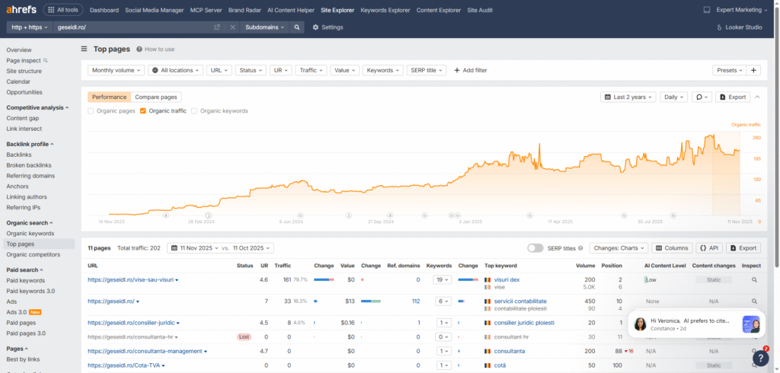Viewport: 780px width, 373px height.
Task: Expand the Last 2 years date range
Action: [628, 97]
